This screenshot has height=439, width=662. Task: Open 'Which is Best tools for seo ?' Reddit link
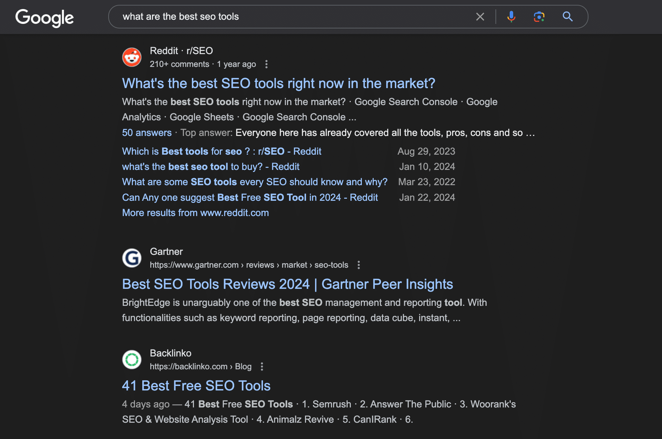point(222,152)
